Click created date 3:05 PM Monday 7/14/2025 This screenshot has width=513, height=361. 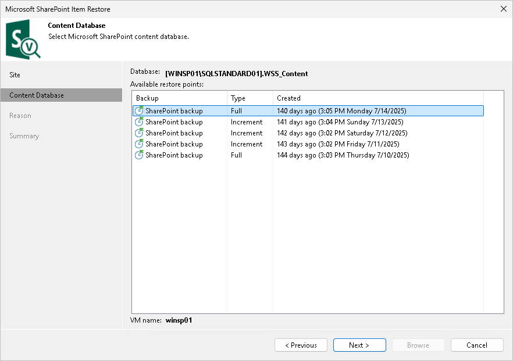[341, 111]
